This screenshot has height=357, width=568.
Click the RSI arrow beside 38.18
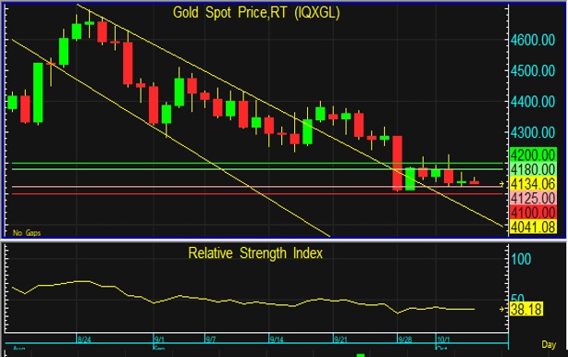pos(501,309)
